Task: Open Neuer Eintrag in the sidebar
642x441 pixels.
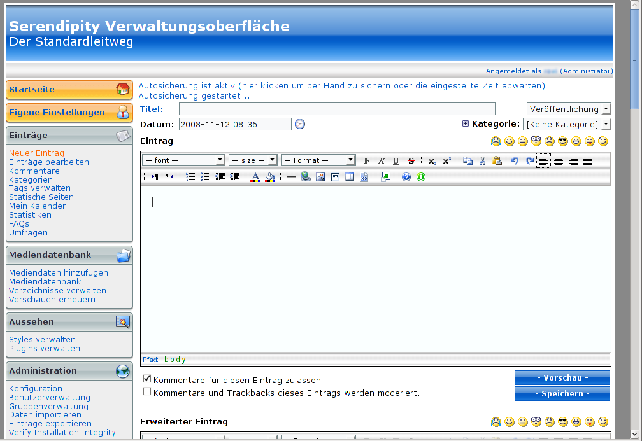Action: pyautogui.click(x=36, y=153)
